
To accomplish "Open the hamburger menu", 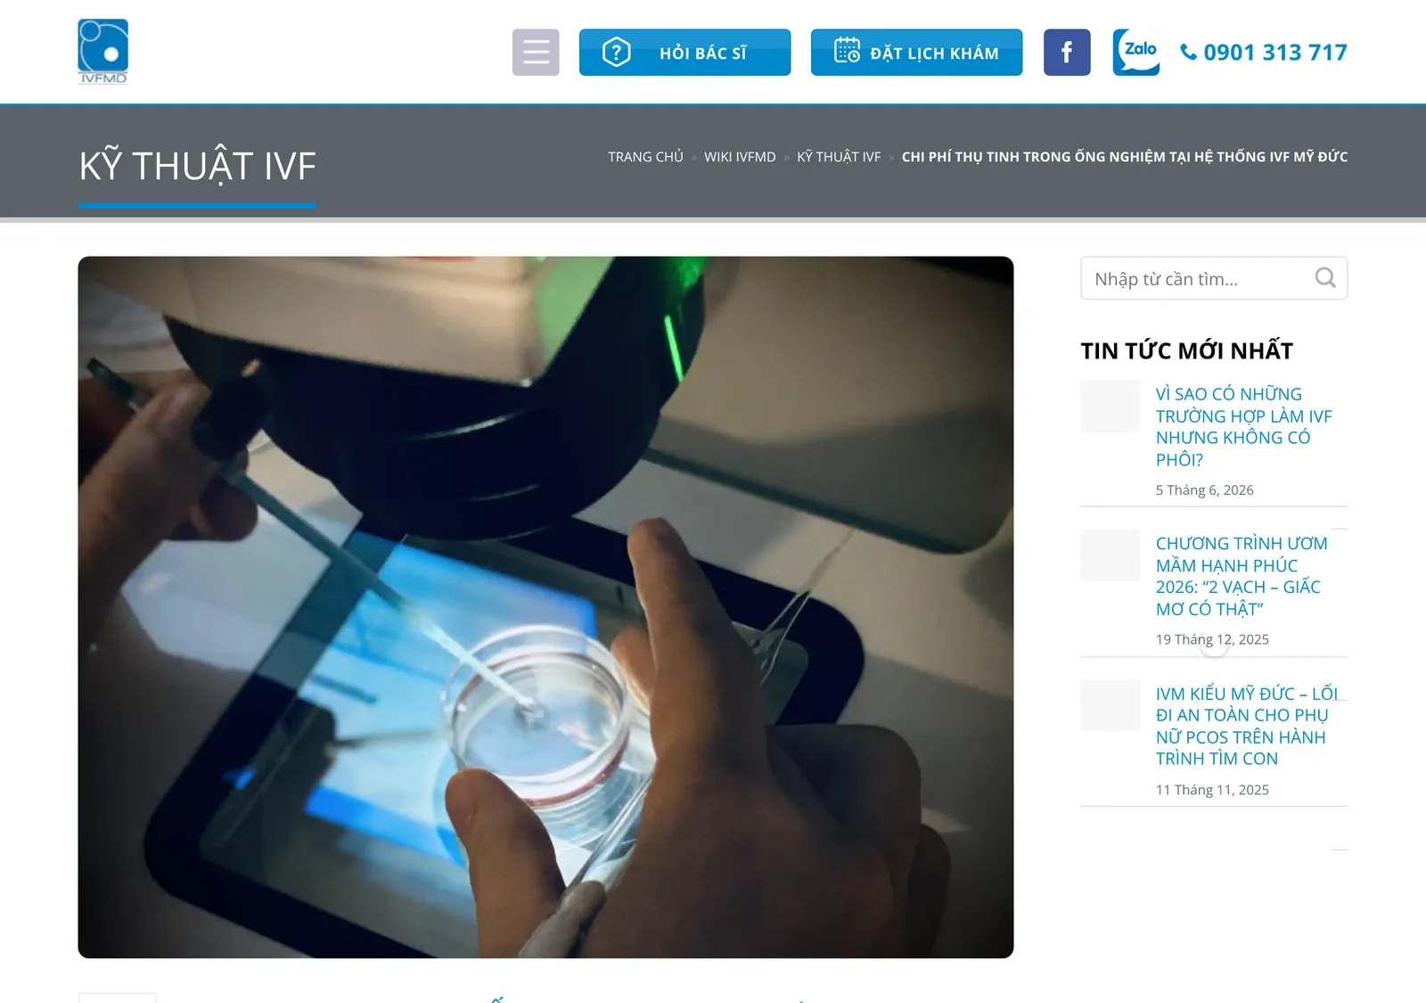I will (536, 53).
